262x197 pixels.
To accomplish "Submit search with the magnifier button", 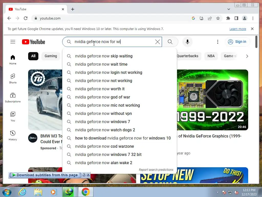I will tap(170, 42).
